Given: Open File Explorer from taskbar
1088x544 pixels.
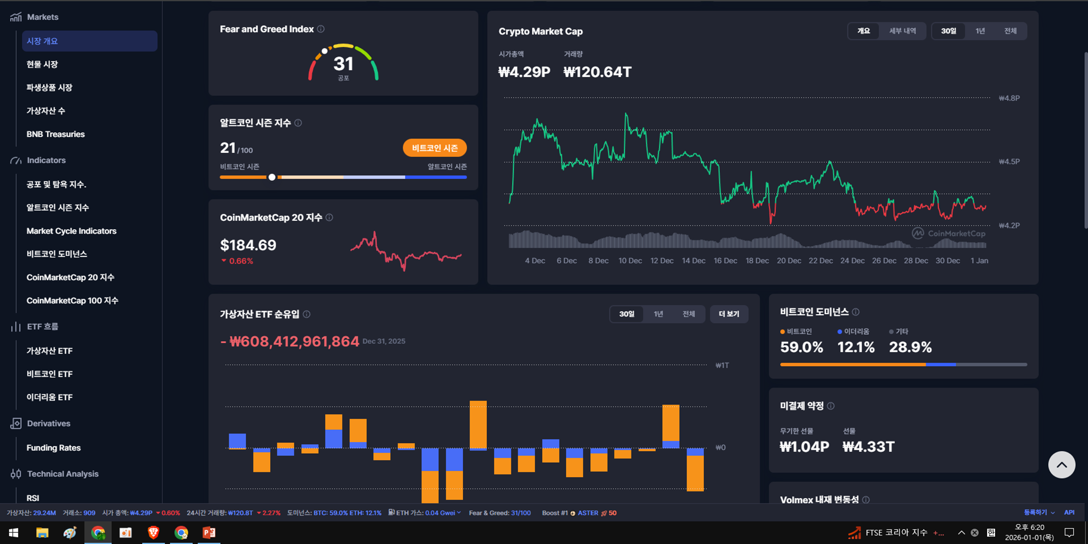Looking at the screenshot, I should [42, 532].
